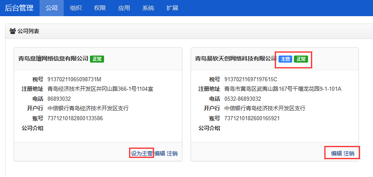
Task: Edit 青岛息壤网络信息有限公司 via 编辑 link
Action: [x=160, y=153]
